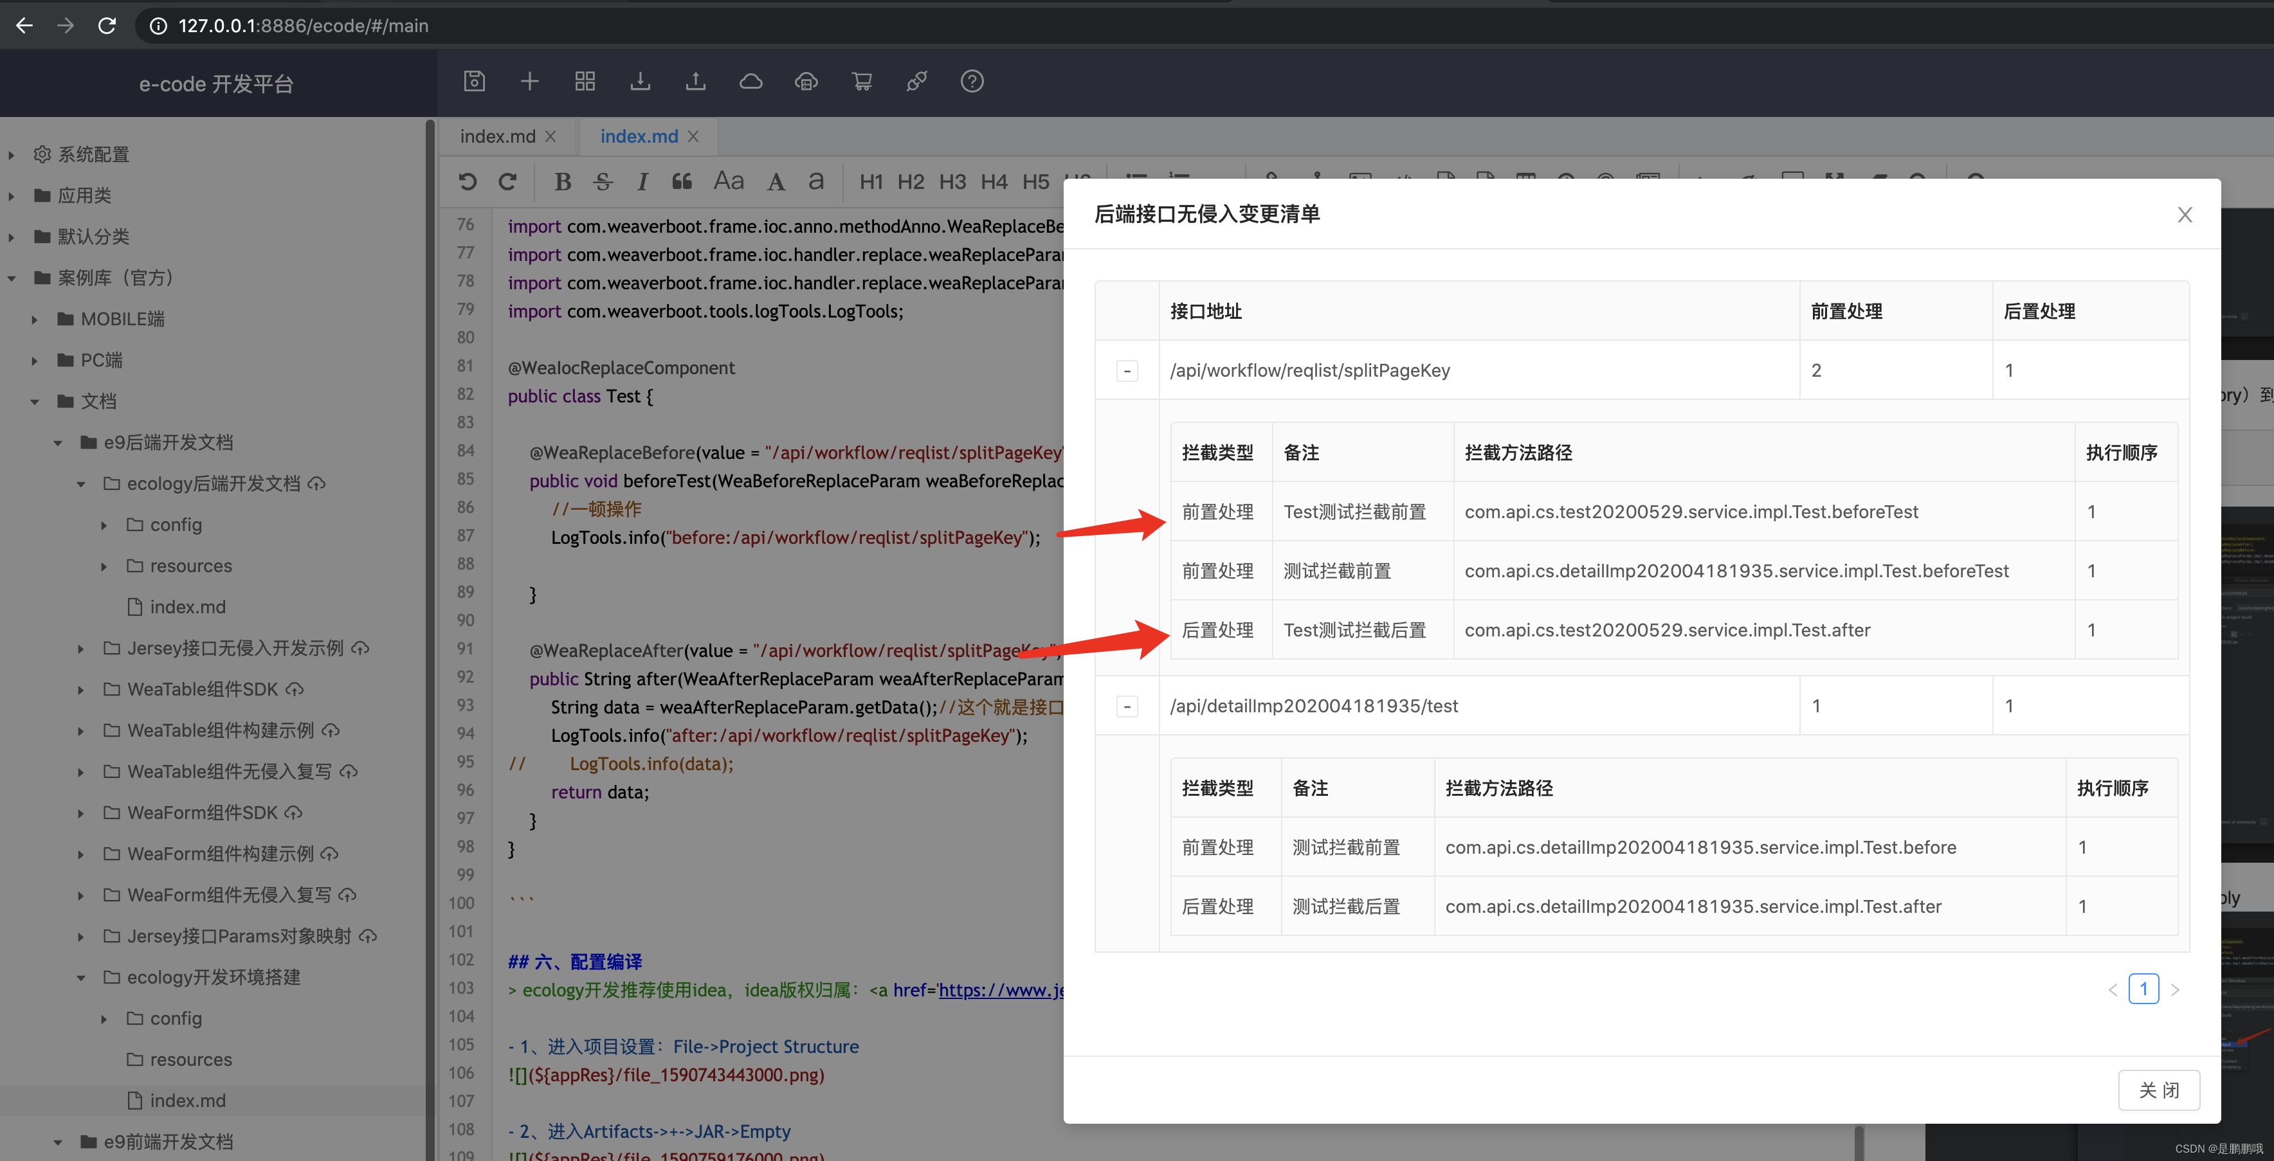The height and width of the screenshot is (1161, 2274).
Task: Click the H3 heading icon in toolbar
Action: coord(950,182)
